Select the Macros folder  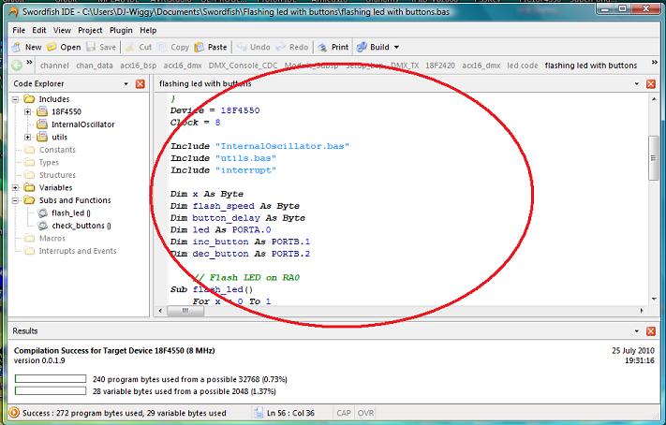tap(52, 238)
